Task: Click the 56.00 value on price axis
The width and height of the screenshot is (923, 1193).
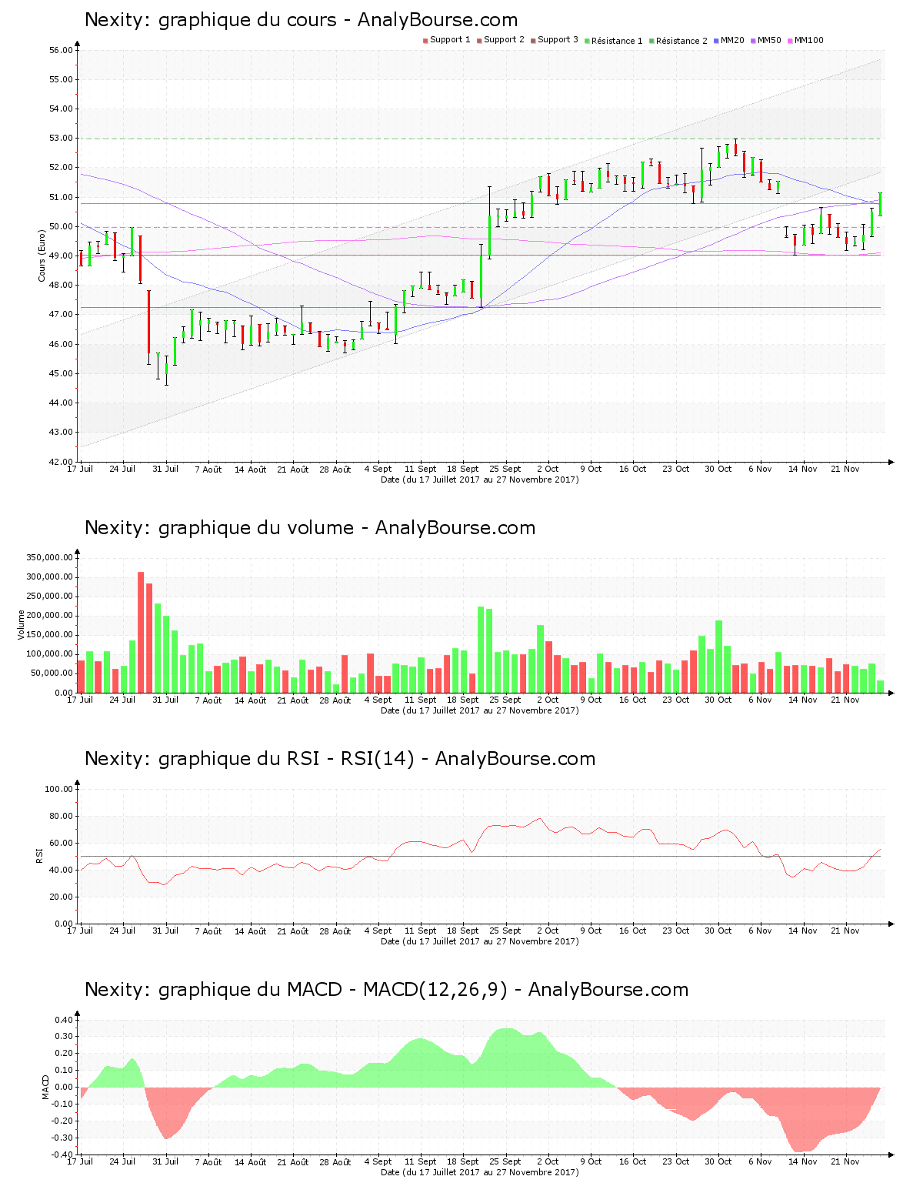Action: point(61,51)
